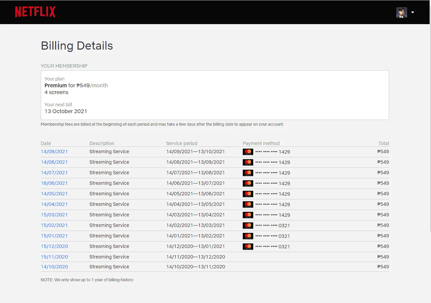The height and width of the screenshot is (303, 431).
Task: Click service period 14/12/2020—13/01/2021
Action: point(196,247)
